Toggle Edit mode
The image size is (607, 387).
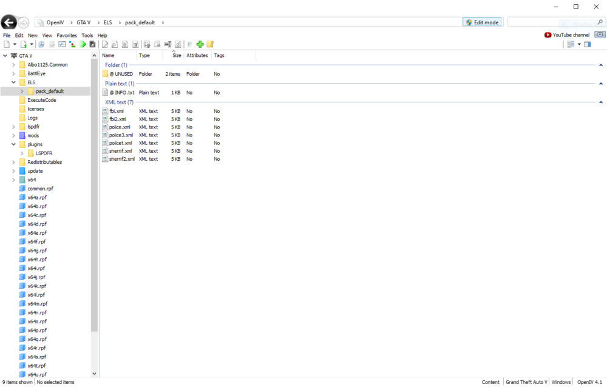point(482,22)
